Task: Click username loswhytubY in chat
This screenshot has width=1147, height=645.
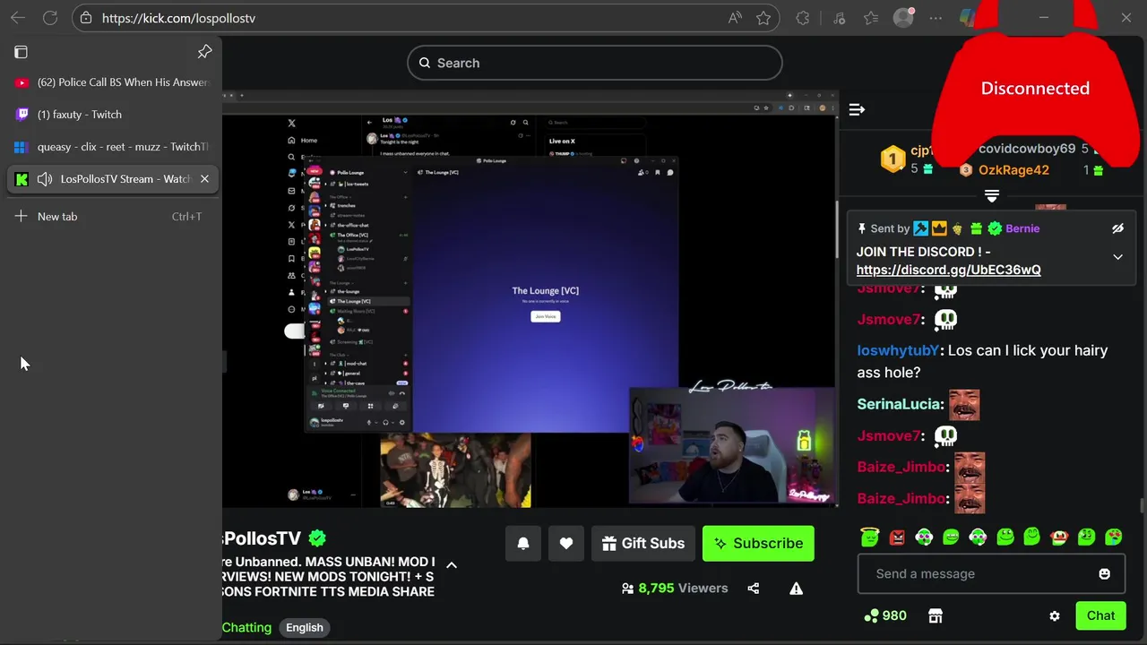Action: coord(897,350)
